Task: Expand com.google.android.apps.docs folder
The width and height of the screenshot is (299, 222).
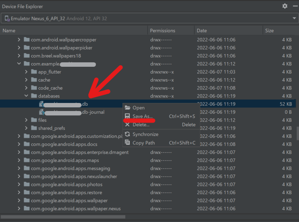Action: pyautogui.click(x=19, y=144)
